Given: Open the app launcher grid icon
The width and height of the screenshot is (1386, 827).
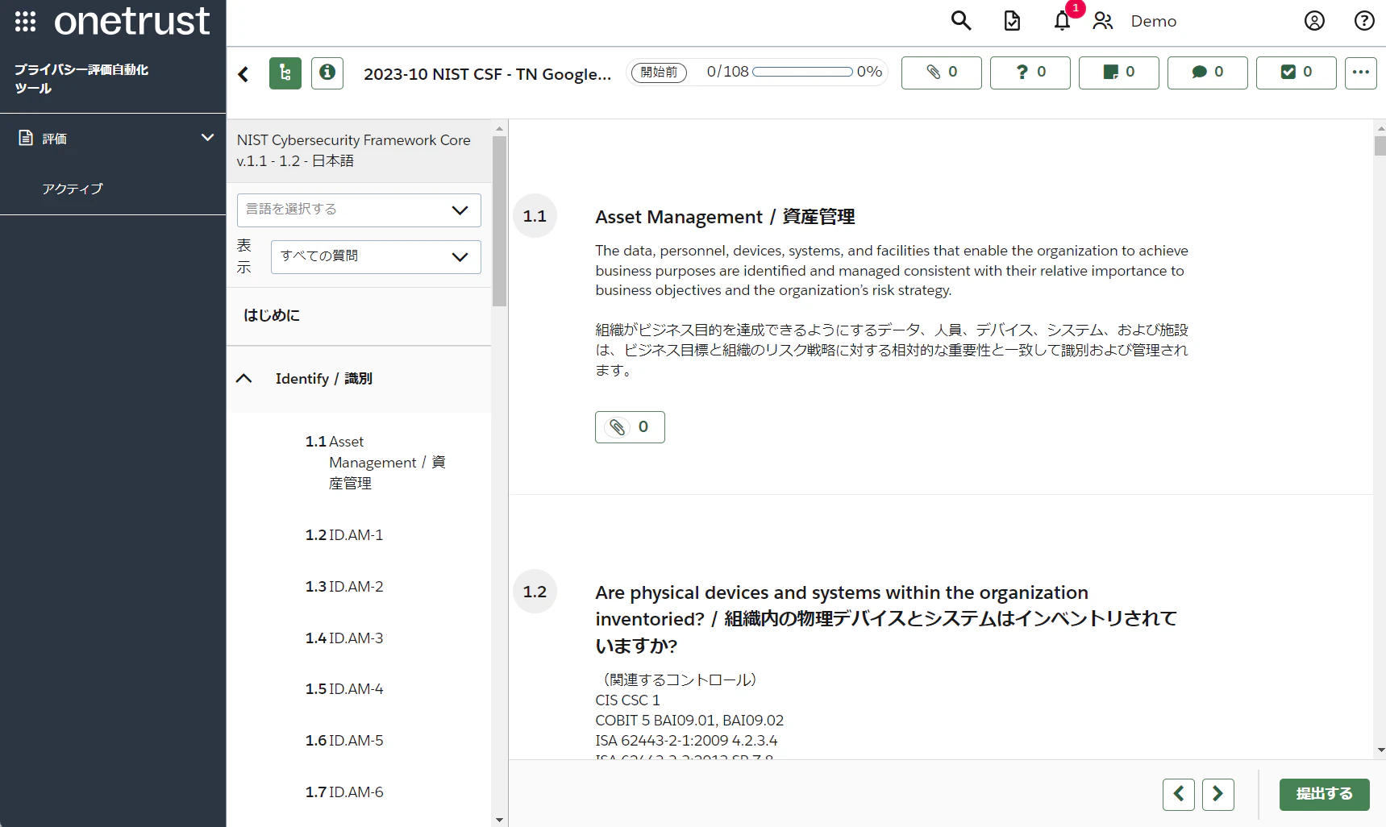Looking at the screenshot, I should click(25, 21).
